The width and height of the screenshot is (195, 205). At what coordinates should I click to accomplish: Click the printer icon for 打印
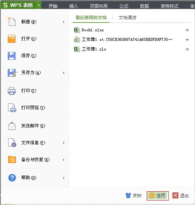[12, 91]
